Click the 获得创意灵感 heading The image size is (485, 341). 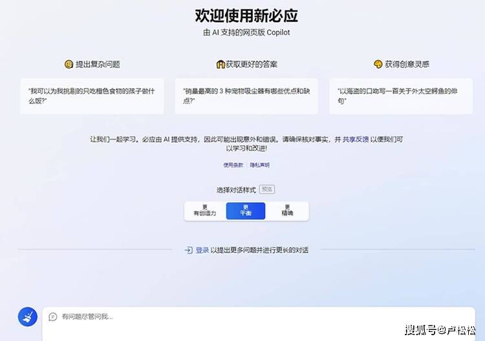tap(407, 64)
